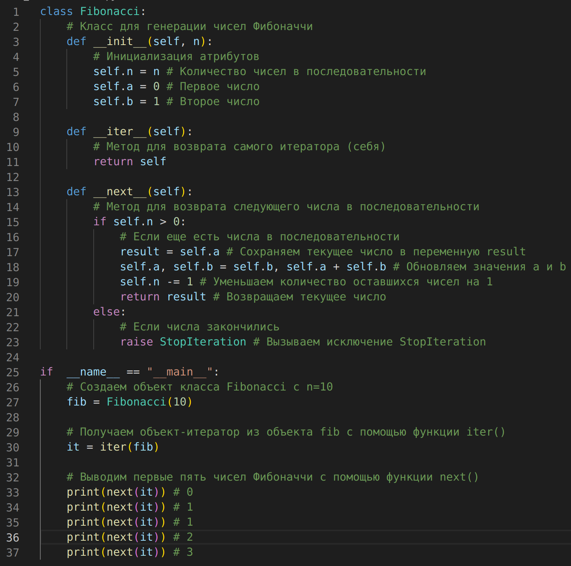Screen dimensions: 571x566
Task: Click the "Fibonacci(10)" constructor call
Action: [x=149, y=402]
